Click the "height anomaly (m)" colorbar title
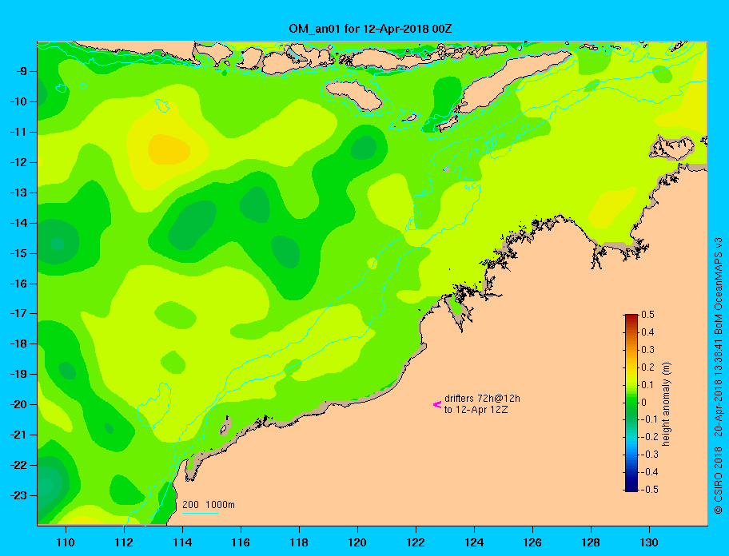Image resolution: width=729 pixels, height=556 pixels. [666, 404]
